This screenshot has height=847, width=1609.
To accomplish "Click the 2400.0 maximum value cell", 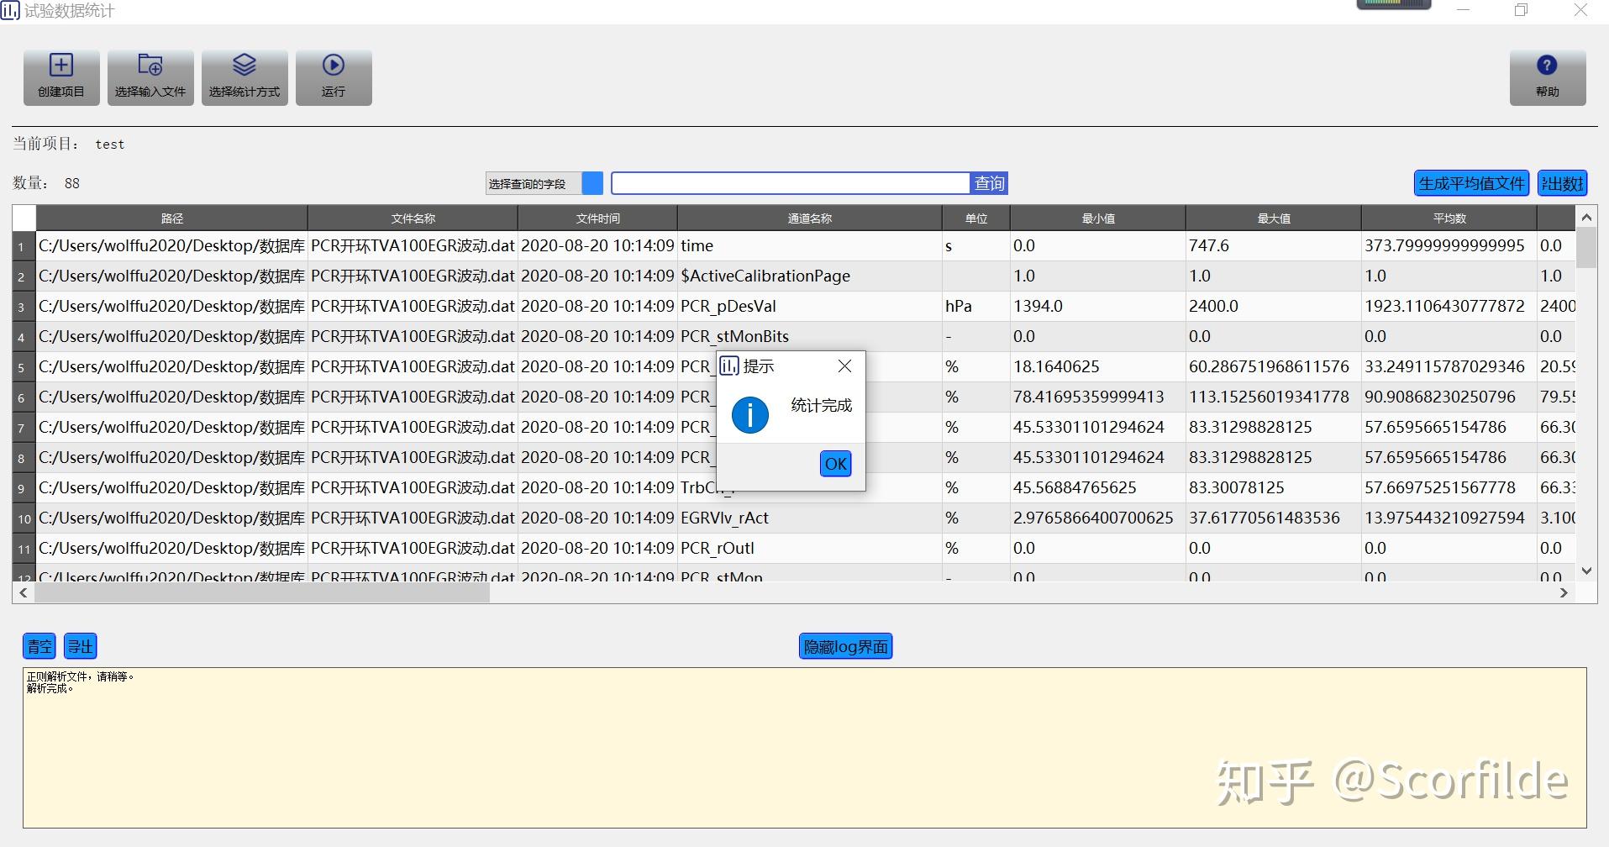I will click(1274, 307).
